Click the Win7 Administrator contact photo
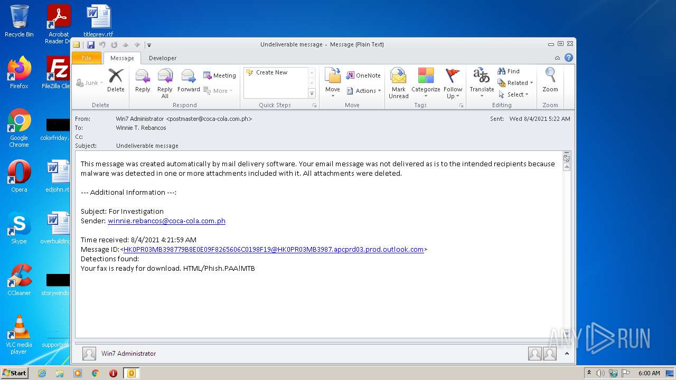The width and height of the screenshot is (676, 380). pyautogui.click(x=89, y=354)
